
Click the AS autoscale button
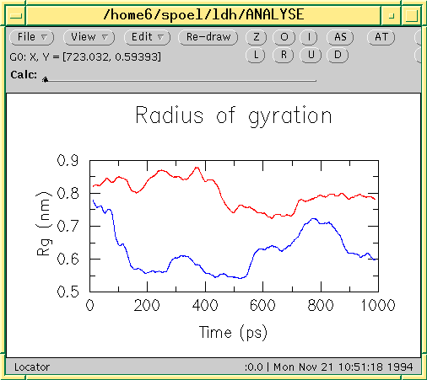point(340,37)
